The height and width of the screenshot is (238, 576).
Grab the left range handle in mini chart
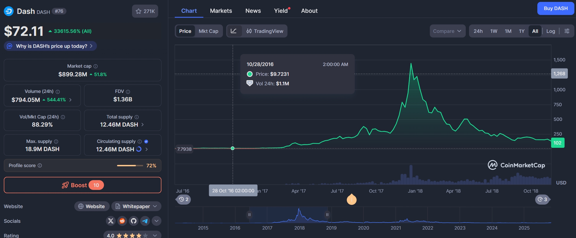click(x=249, y=215)
